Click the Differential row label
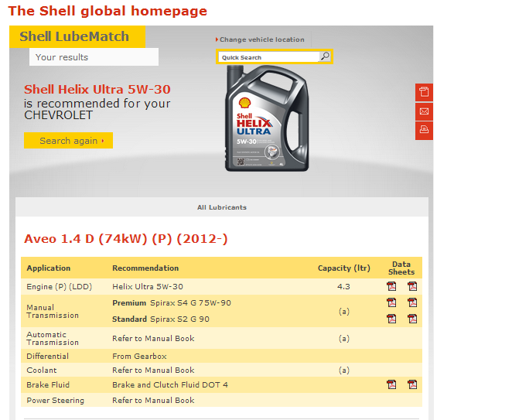512x420 pixels. click(48, 356)
